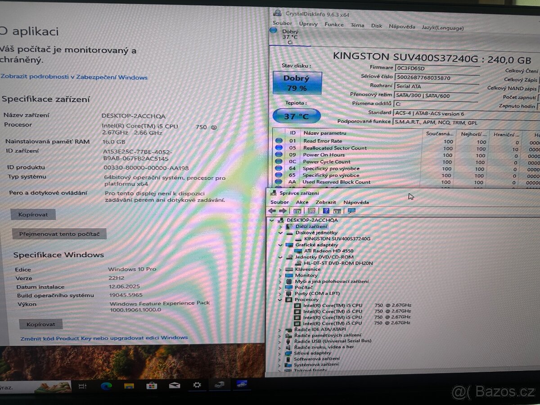Click the Teplota 37 °C temperature box
The image size is (540, 405).
click(x=297, y=116)
